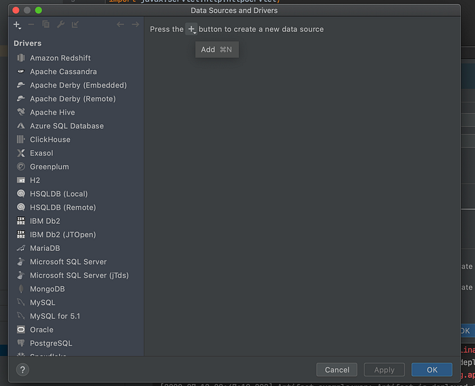Image resolution: width=475 pixels, height=386 pixels.
Task: Click the Exasol X icon
Action: click(x=21, y=153)
